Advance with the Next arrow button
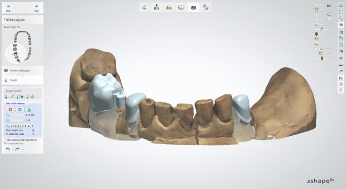Viewport: 346px width, 189px height. 37,8
